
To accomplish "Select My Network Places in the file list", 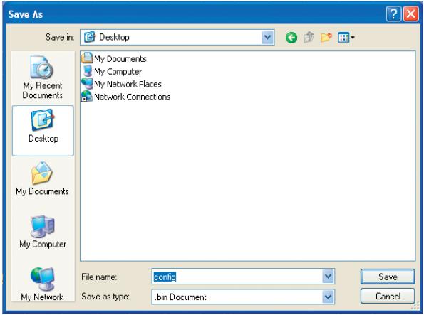I will point(122,84).
